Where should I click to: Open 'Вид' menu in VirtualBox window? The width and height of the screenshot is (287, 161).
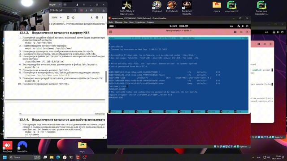(126, 22)
